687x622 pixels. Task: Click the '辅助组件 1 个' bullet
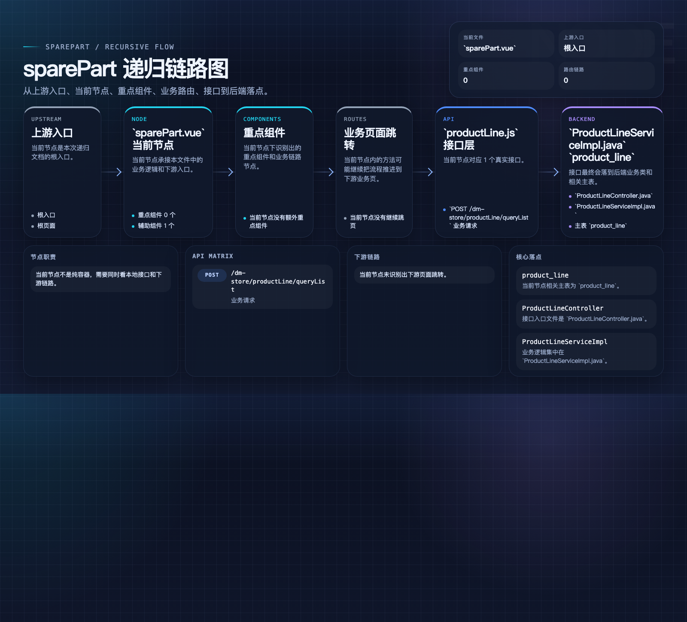click(x=156, y=226)
